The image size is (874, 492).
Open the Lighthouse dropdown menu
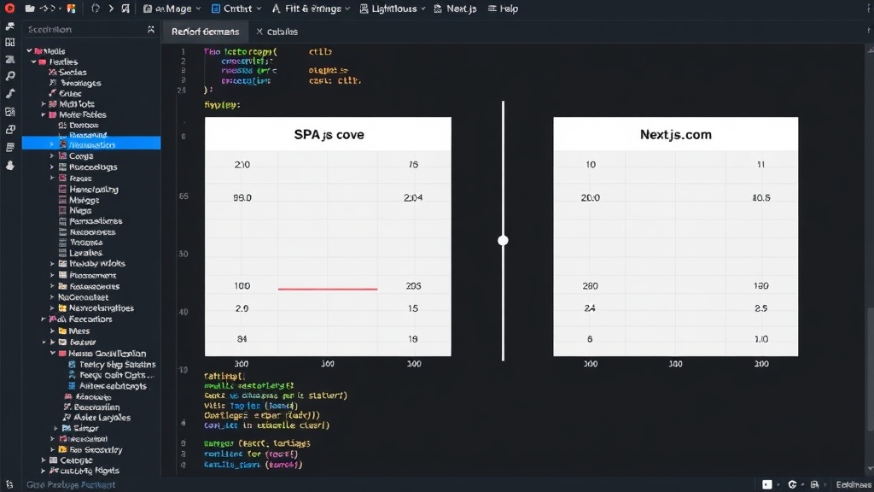pos(393,9)
